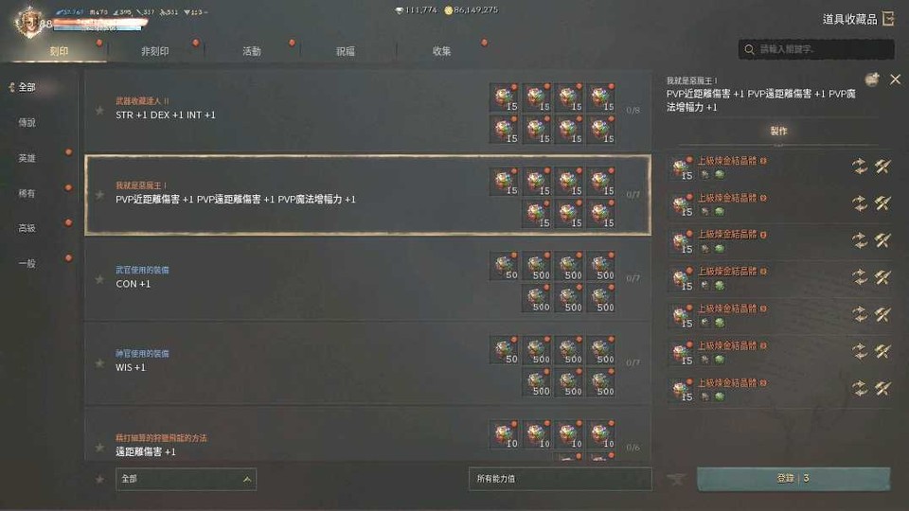Toggle favorite star for 我就是惡魔王 entry
Viewport: 909px width, 511px height.
tap(99, 195)
